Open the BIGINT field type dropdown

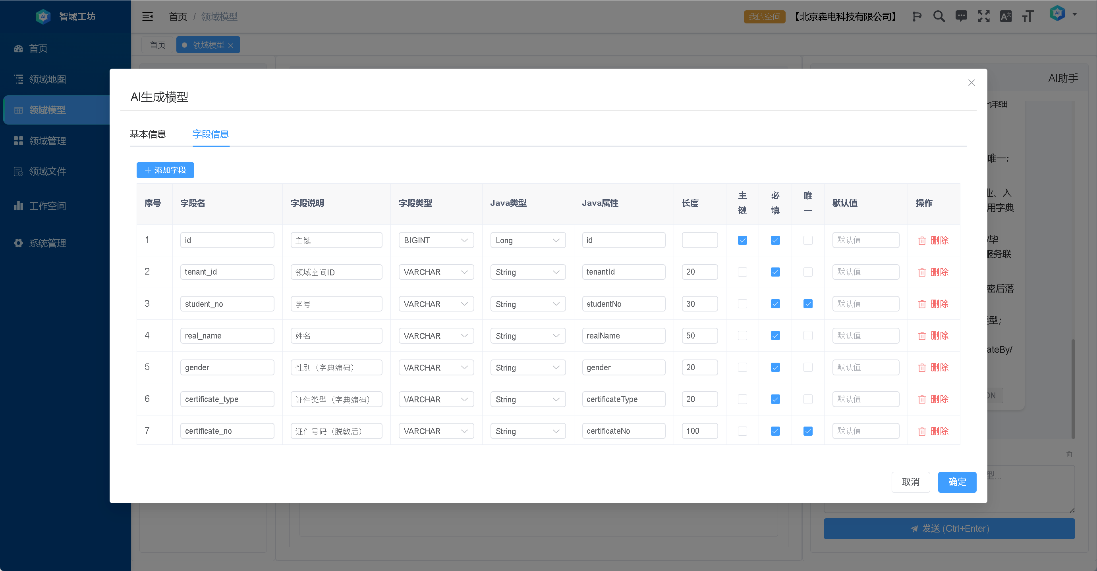[x=436, y=240]
